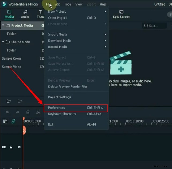
Task: Click the delete folder icon
Action: (20, 101)
